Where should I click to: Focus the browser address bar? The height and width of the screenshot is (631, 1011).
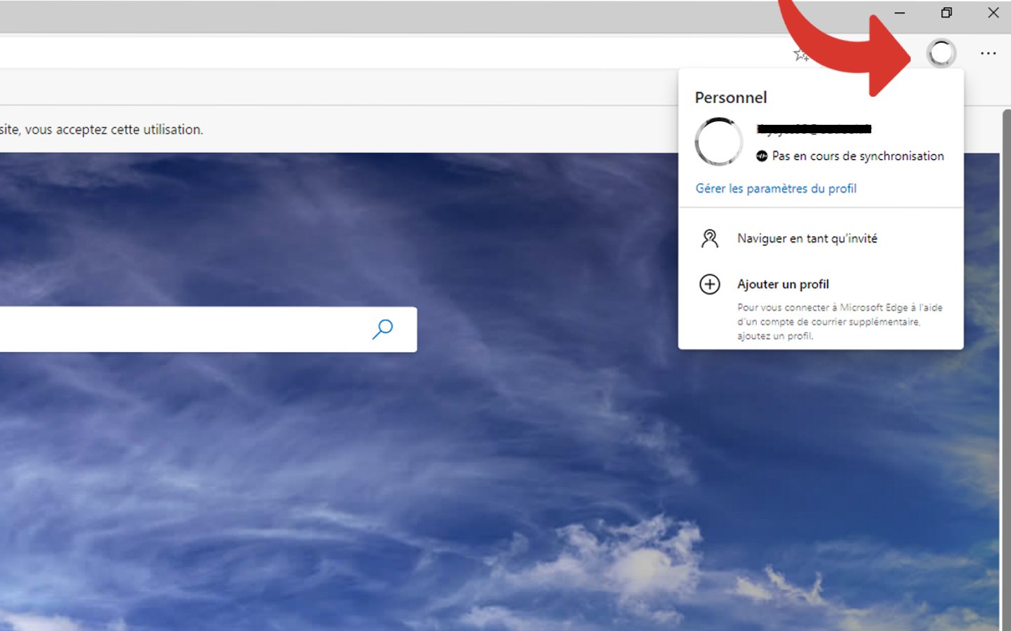351,53
